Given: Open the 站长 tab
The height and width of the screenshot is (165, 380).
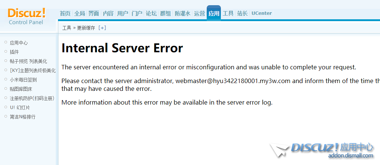Looking at the screenshot, I should click(x=242, y=13).
